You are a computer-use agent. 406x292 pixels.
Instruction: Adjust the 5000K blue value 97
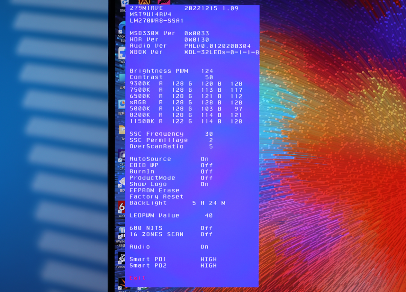[x=238, y=109]
